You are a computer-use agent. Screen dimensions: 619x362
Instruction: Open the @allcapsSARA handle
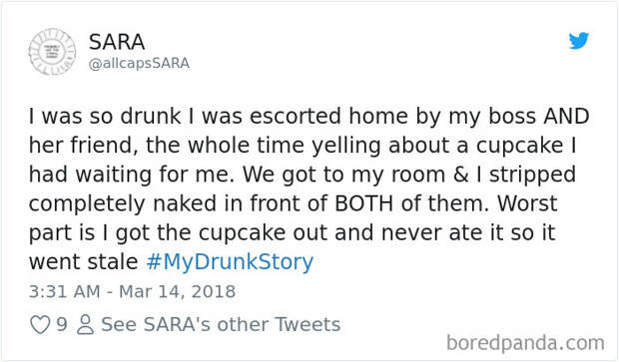(139, 64)
